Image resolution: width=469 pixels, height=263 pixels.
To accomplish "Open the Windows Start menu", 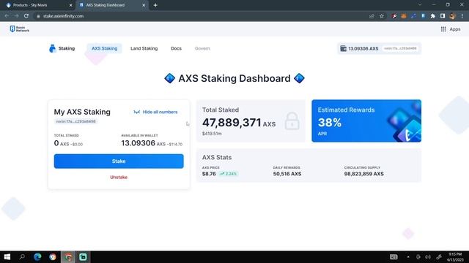I will (x=7, y=256).
